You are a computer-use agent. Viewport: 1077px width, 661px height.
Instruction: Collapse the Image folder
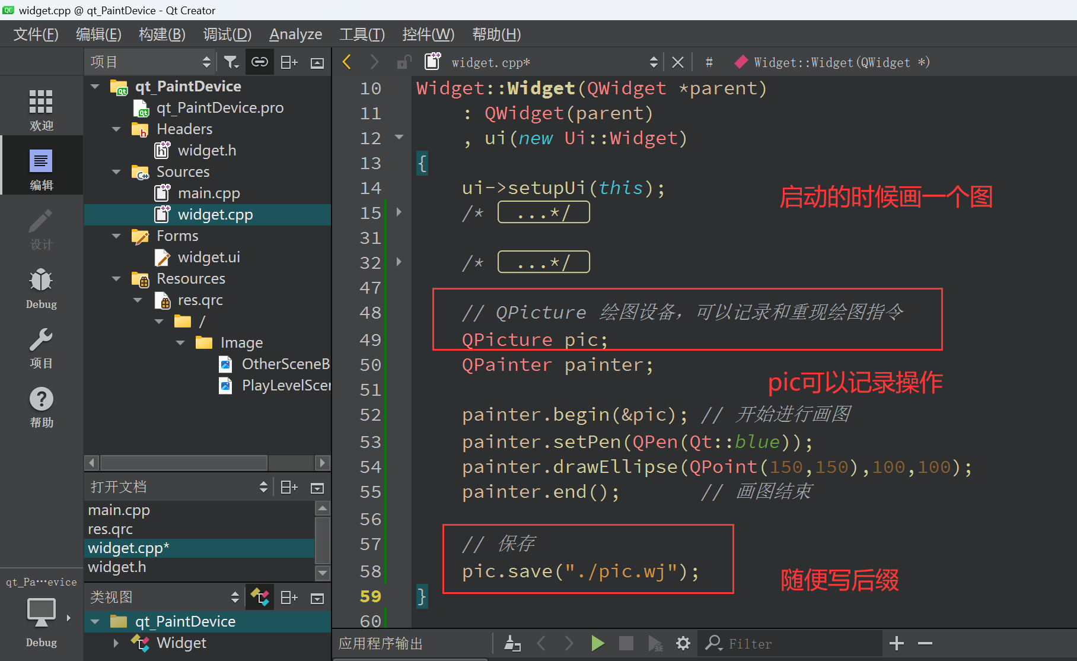180,343
